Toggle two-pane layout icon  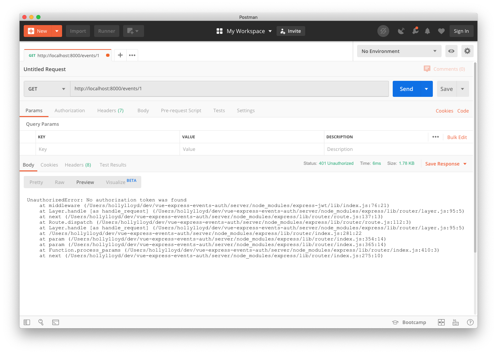tap(441, 322)
